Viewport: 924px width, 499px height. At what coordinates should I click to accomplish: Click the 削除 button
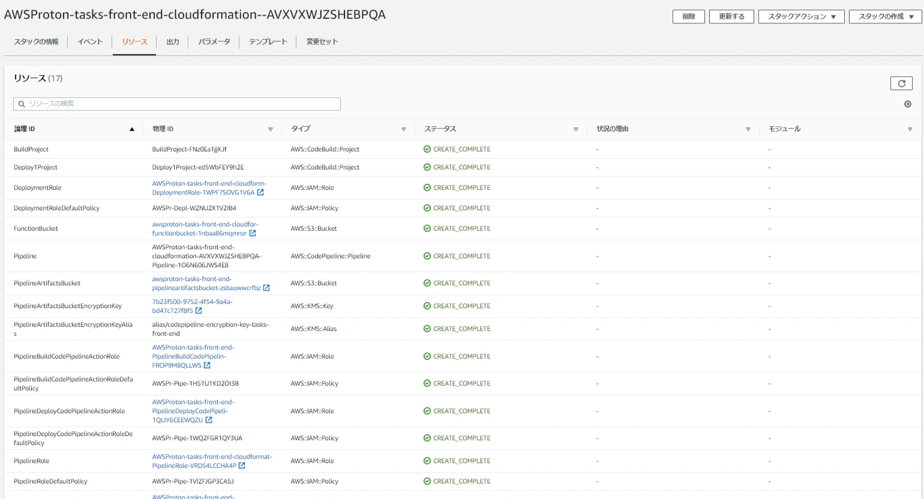point(689,17)
